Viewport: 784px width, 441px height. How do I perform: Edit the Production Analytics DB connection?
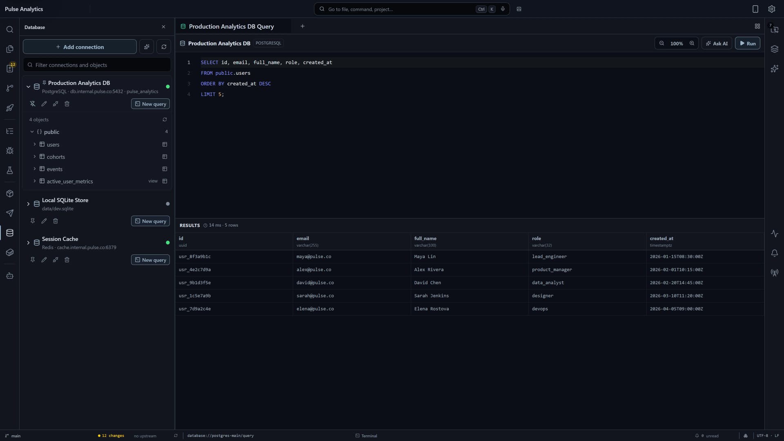pyautogui.click(x=44, y=104)
